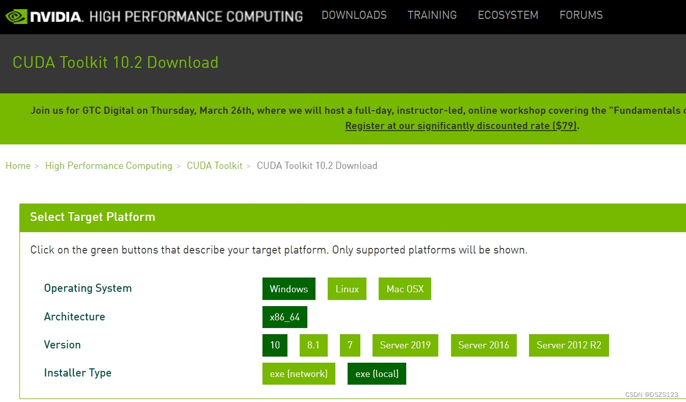Select Mac OSX operating system
Viewport: 686px width, 402px height.
pyautogui.click(x=405, y=289)
